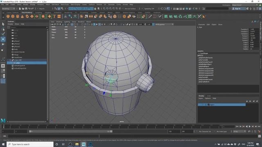Click the Maya taskbar icon

84,144
